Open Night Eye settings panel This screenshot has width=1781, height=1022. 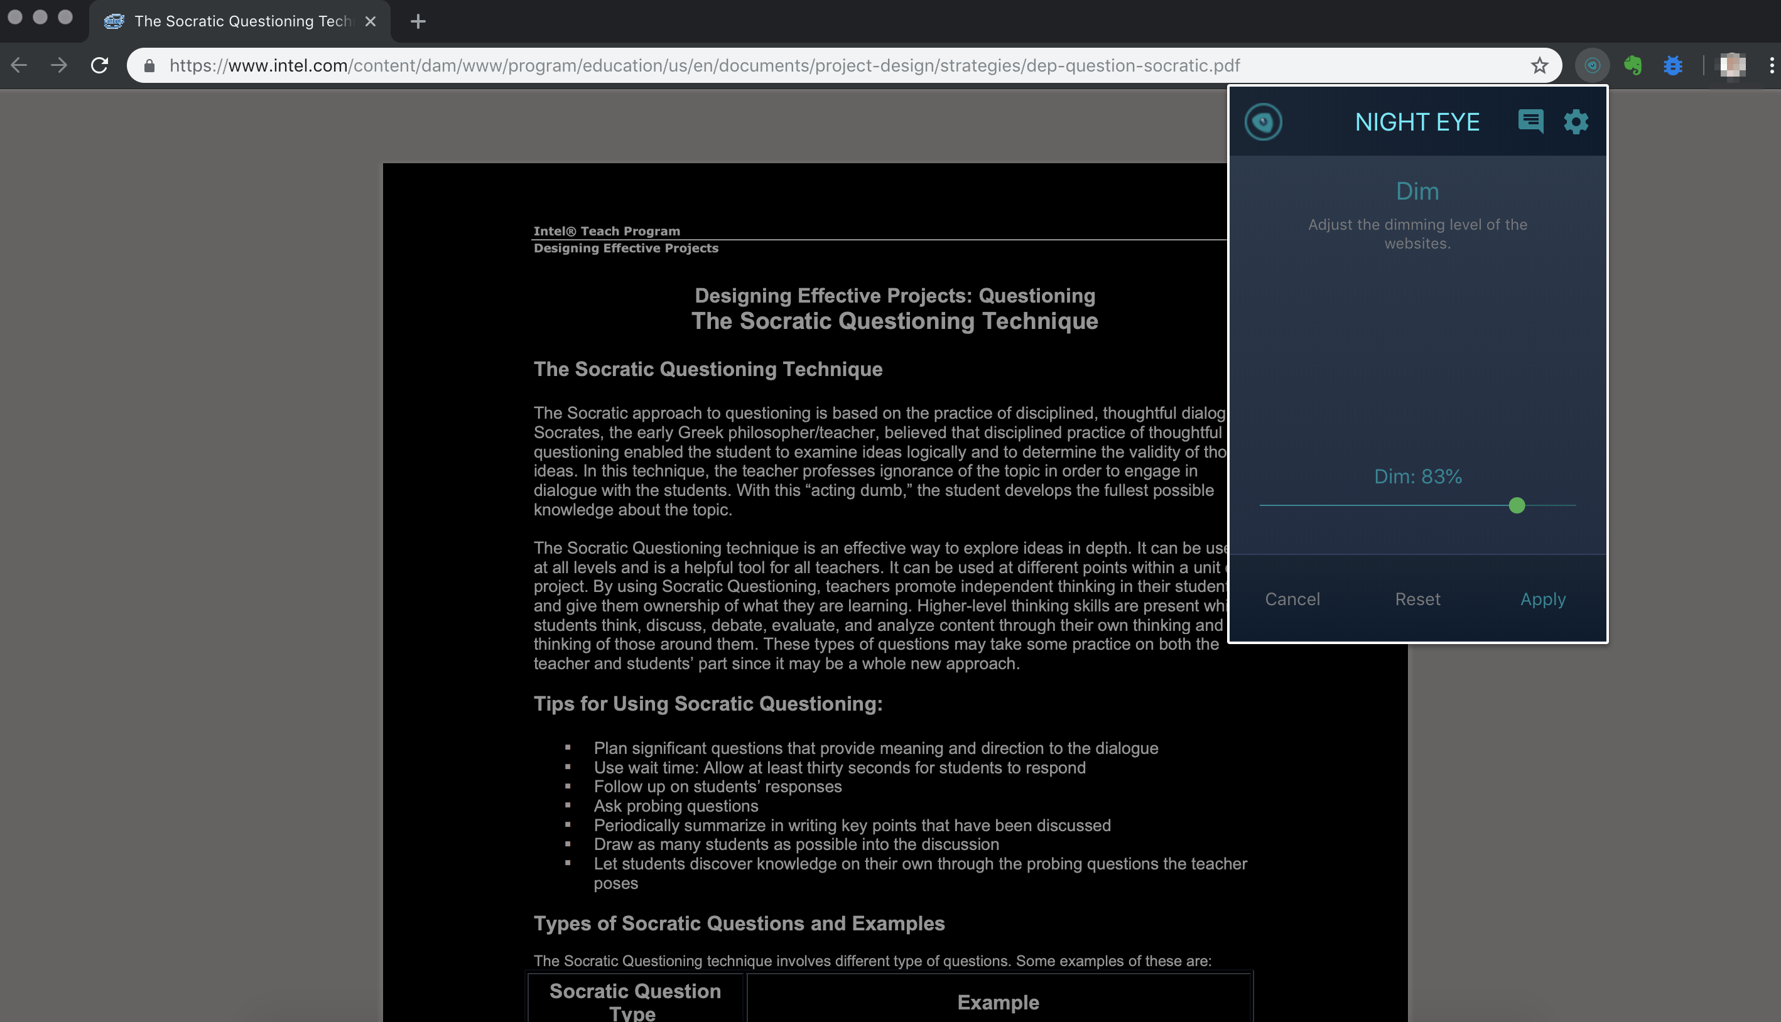point(1577,121)
